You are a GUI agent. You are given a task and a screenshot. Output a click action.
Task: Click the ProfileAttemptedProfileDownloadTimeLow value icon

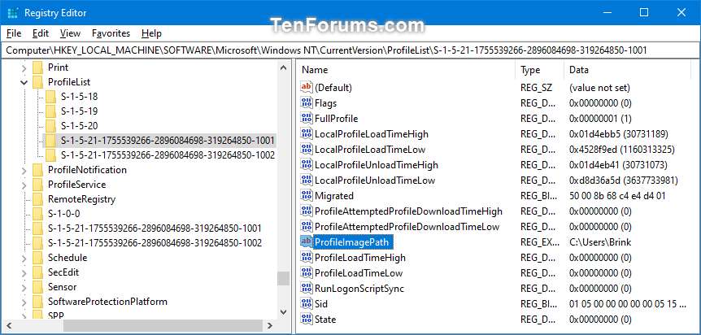tap(307, 227)
